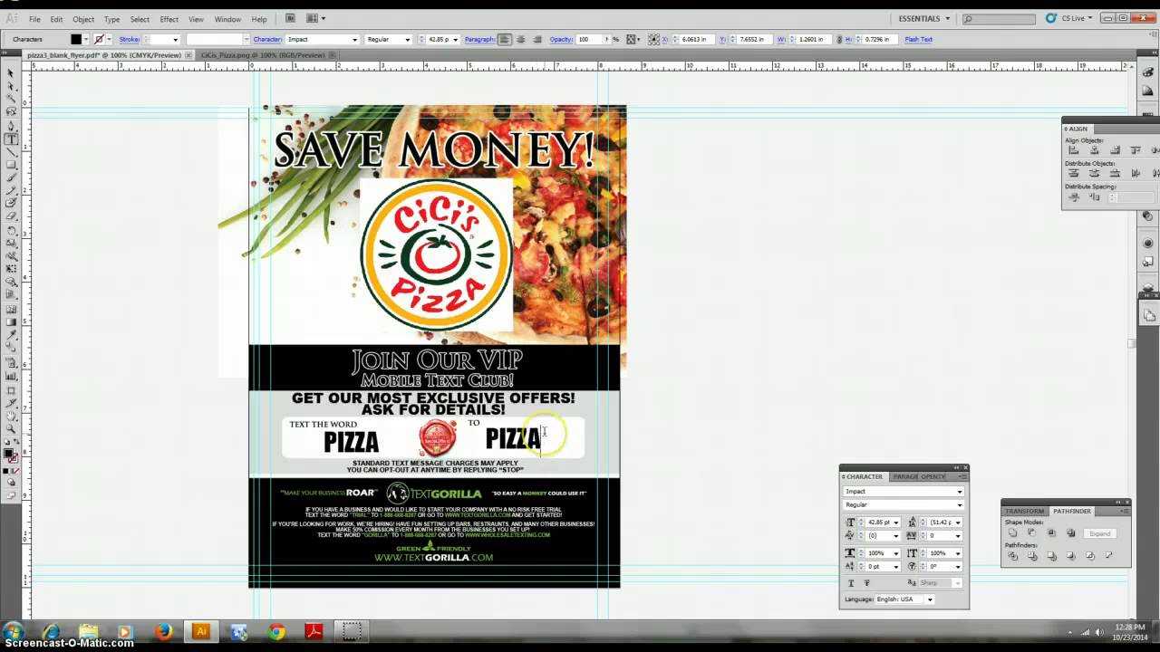Image resolution: width=1160 pixels, height=652 pixels.
Task: Click the search field in application bar
Action: point(999,19)
